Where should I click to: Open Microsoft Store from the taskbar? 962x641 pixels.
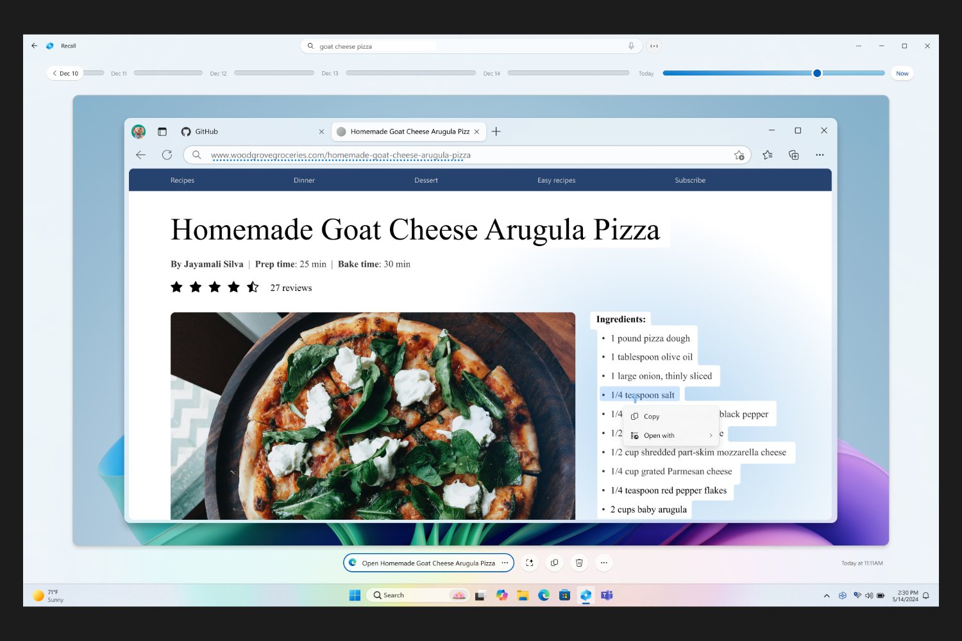(x=564, y=595)
